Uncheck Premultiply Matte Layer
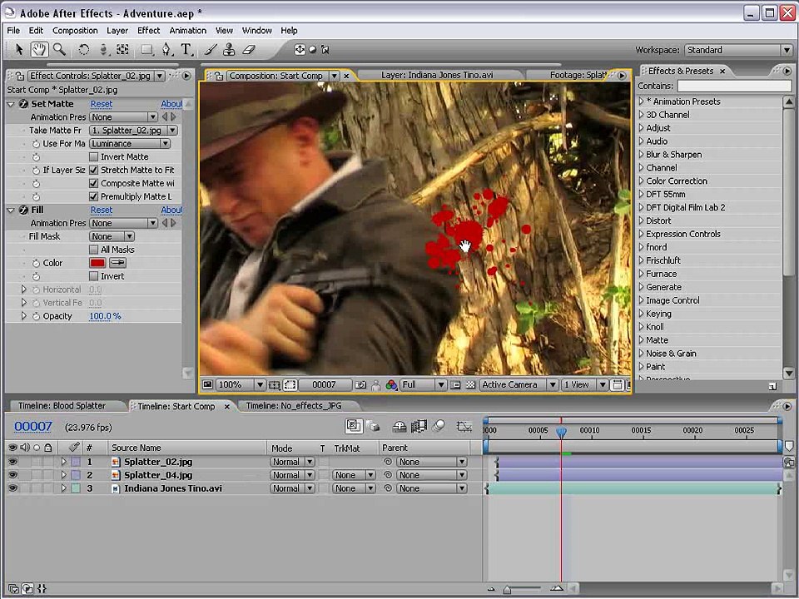The height and width of the screenshot is (599, 799). tap(94, 196)
